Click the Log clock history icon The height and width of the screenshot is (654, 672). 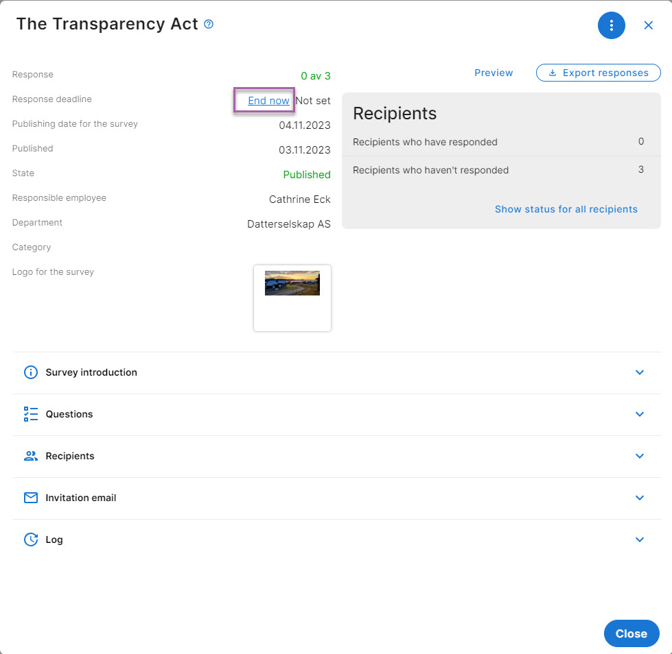(31, 540)
